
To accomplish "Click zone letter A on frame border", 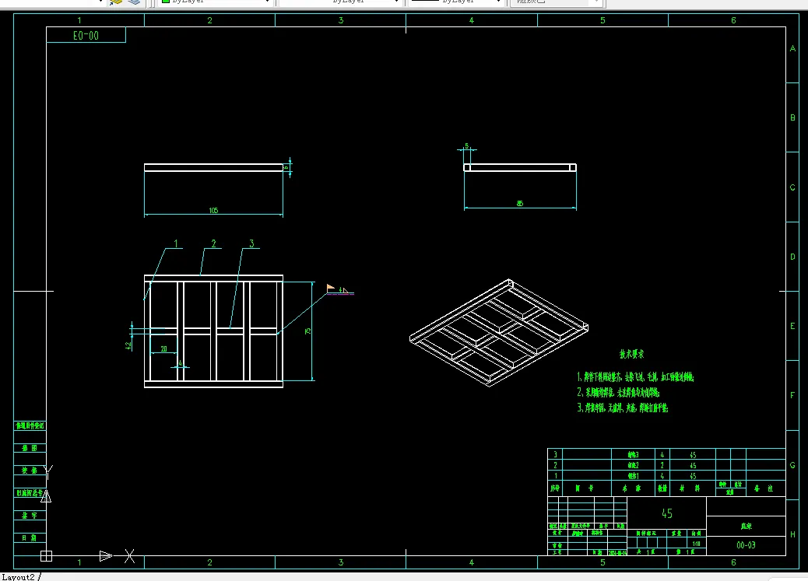I will click(792, 48).
